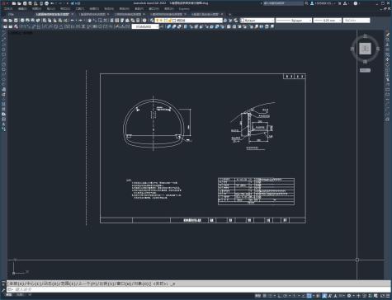
Task: Switch to the Start tab
Action: point(11,14)
